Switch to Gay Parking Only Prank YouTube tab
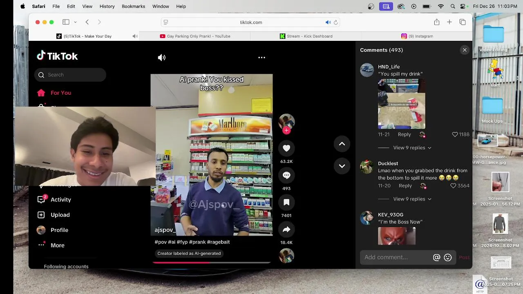523x294 pixels. click(195, 36)
